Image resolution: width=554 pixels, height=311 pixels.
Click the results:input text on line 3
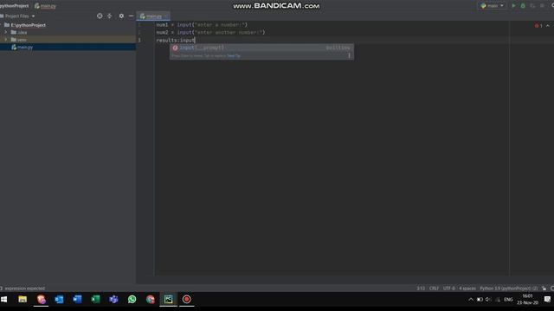(x=176, y=41)
